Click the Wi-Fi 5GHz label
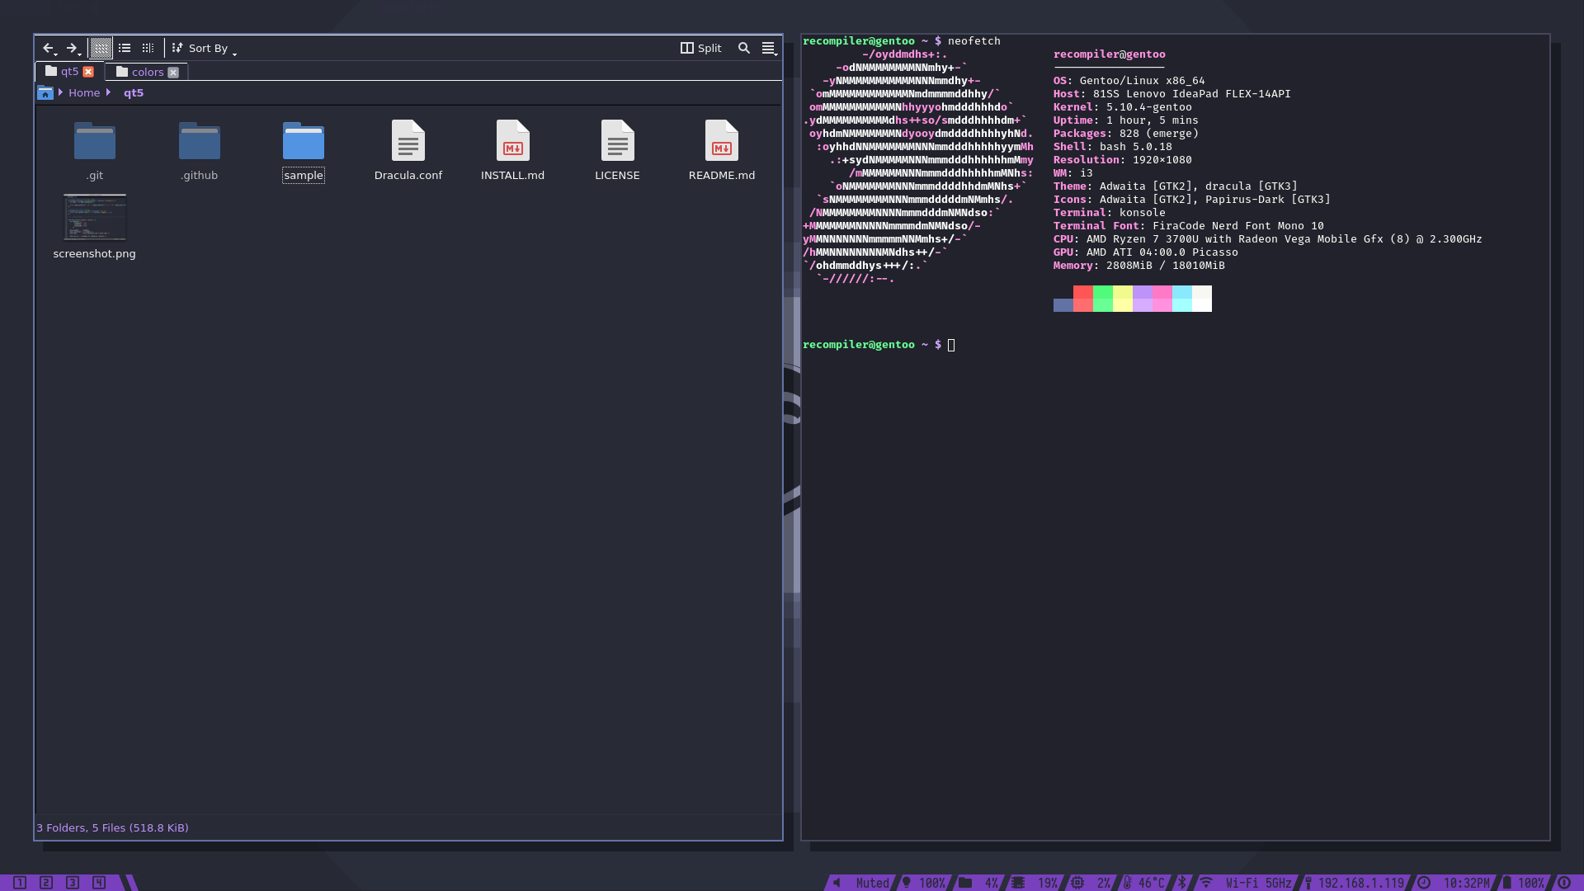 [x=1259, y=883]
